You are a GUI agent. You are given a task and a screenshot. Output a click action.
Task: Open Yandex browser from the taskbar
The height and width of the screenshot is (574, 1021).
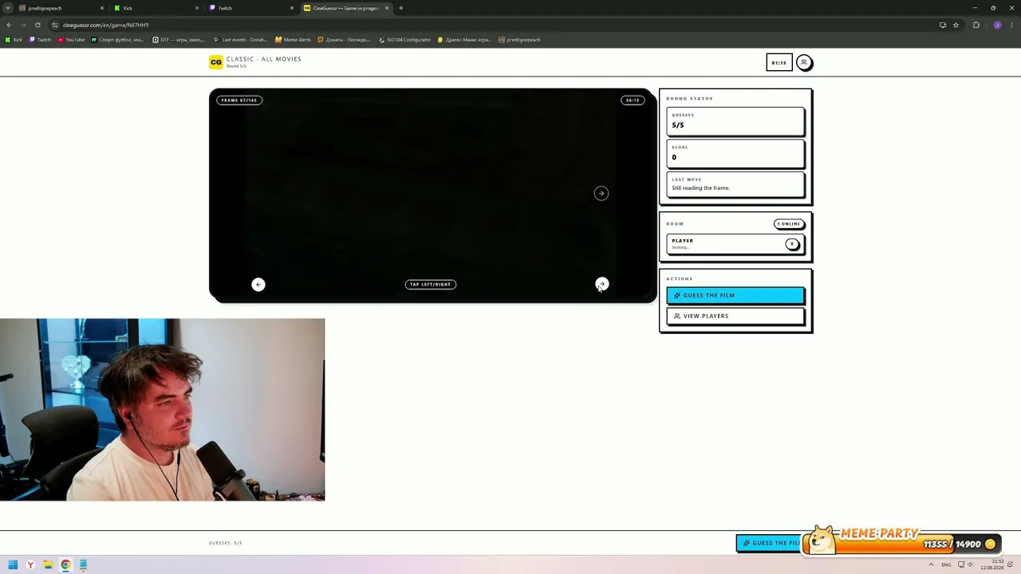(30, 565)
